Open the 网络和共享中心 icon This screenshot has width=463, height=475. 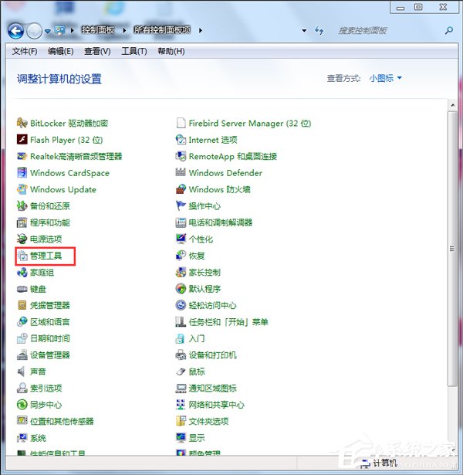click(x=181, y=405)
